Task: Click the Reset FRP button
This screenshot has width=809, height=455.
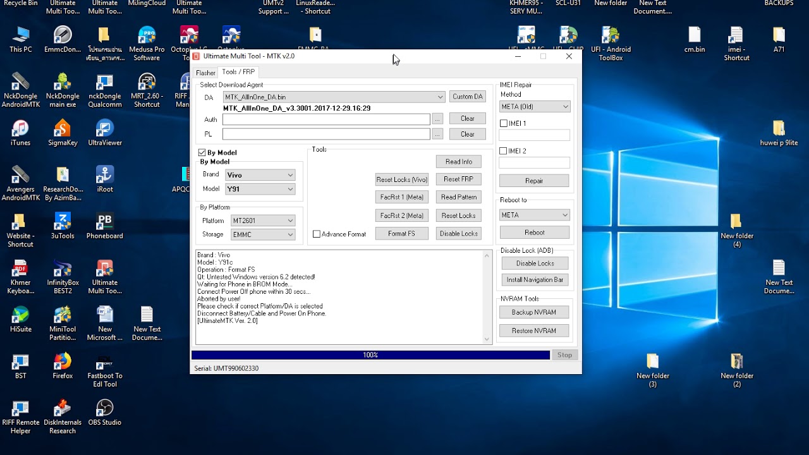Action: pos(459,179)
